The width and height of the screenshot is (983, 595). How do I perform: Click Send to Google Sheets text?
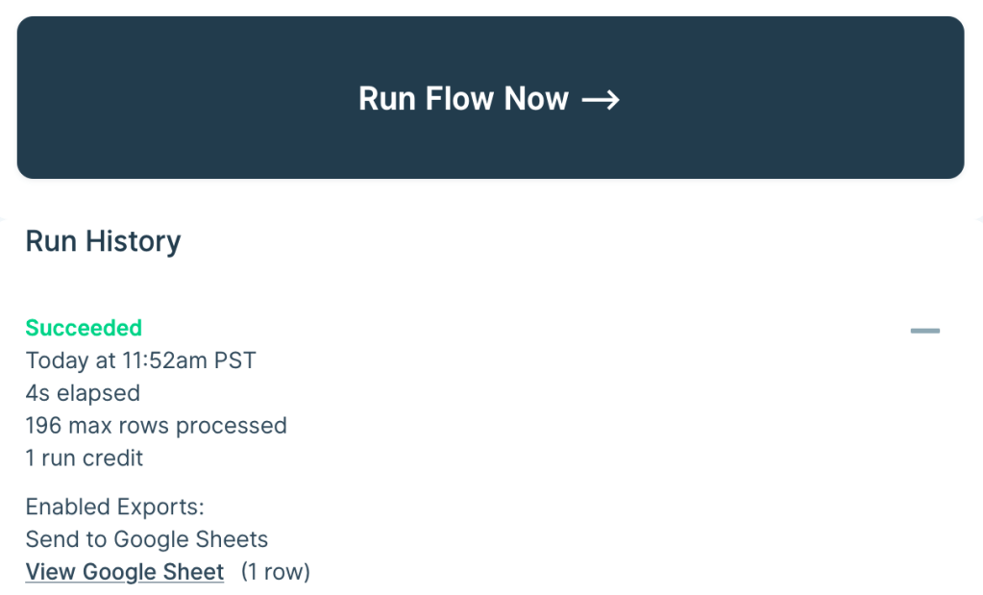pos(146,539)
